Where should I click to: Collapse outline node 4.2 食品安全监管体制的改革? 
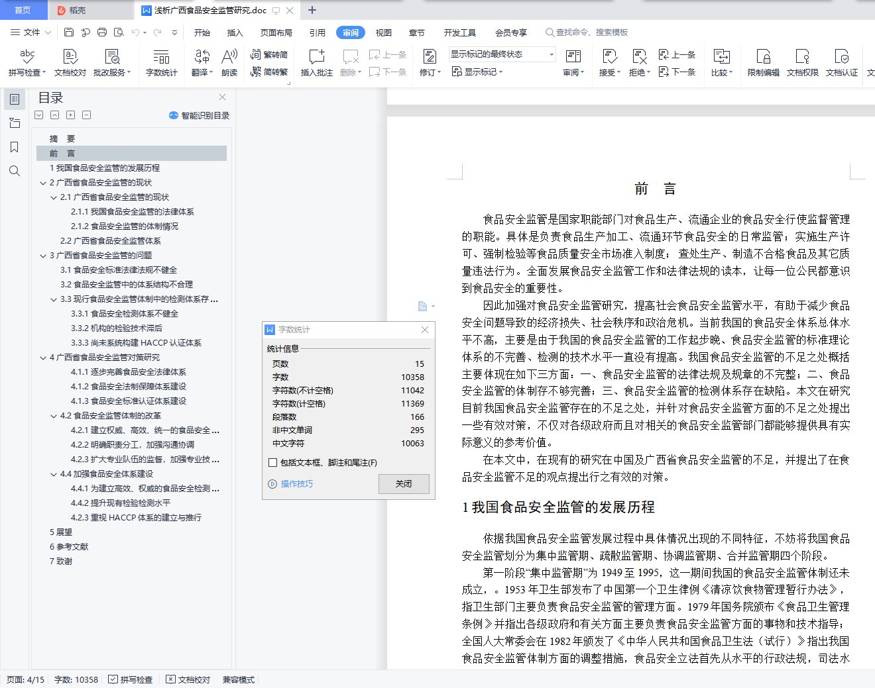tap(54, 416)
